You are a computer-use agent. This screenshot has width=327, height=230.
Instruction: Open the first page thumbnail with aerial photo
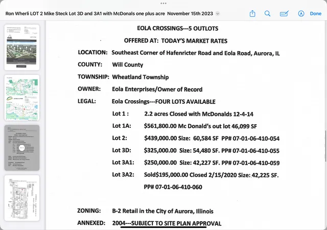(x=22, y=48)
